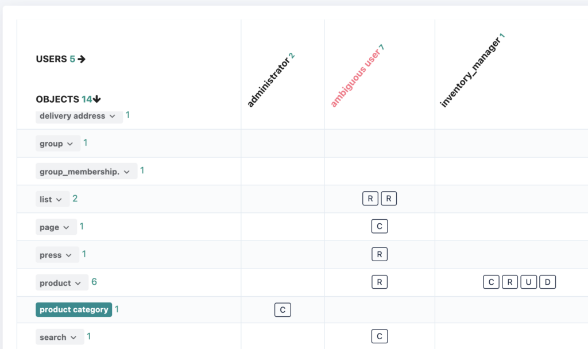
Task: Select the highlighted product category tag
Action: (x=74, y=310)
